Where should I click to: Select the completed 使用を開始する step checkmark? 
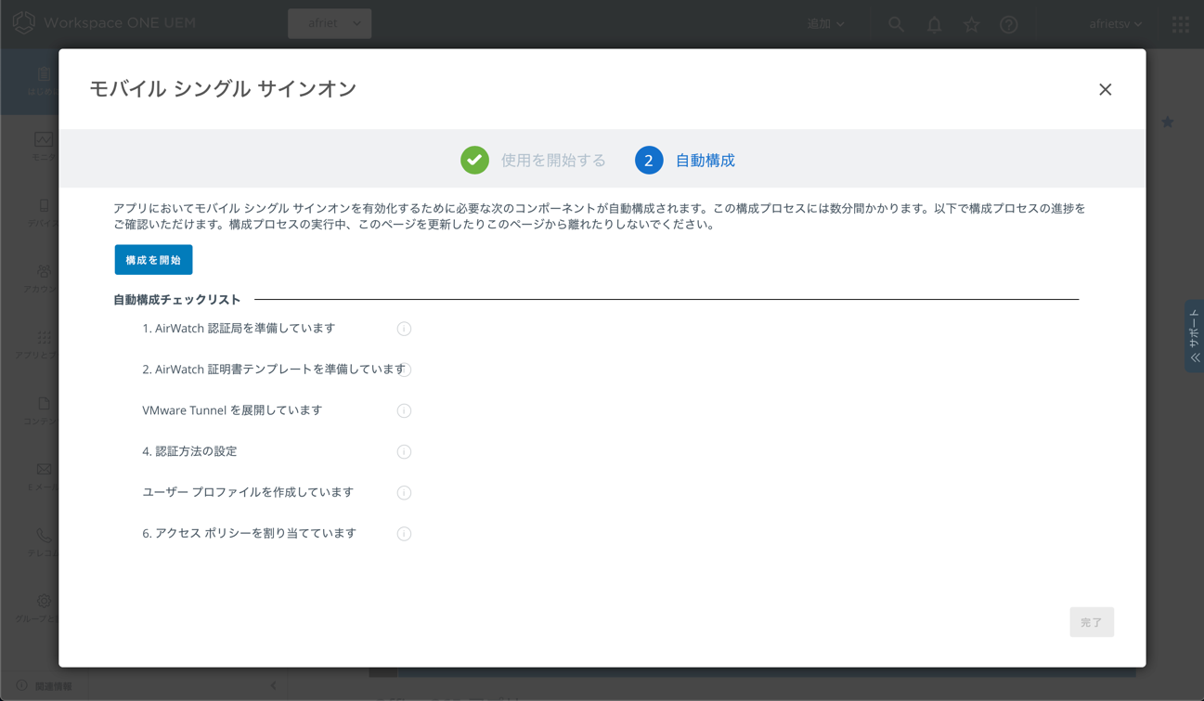coord(474,160)
